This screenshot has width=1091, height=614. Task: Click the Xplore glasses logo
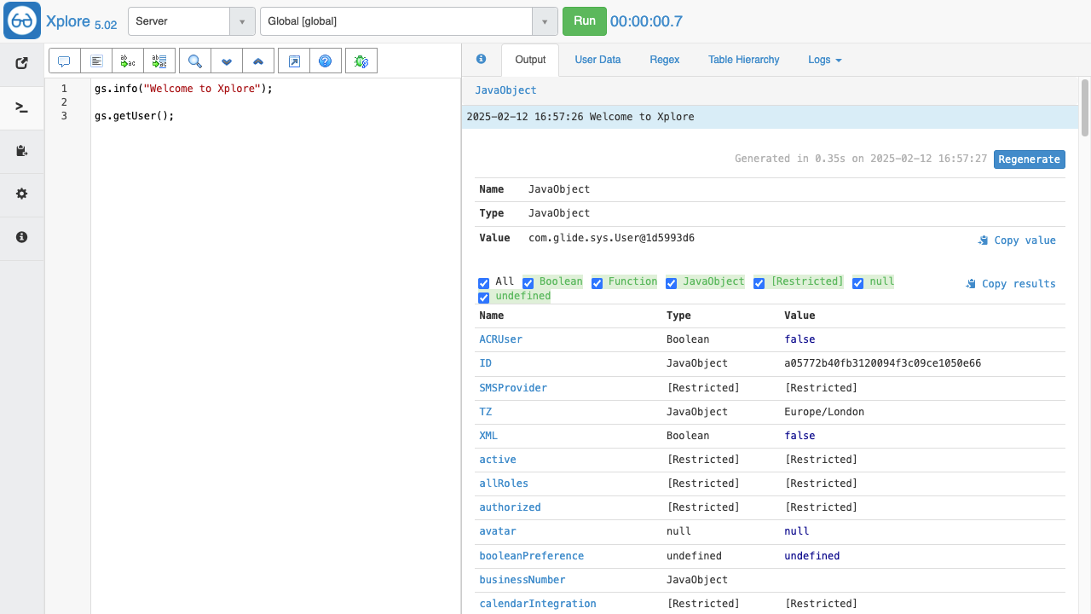[x=22, y=21]
